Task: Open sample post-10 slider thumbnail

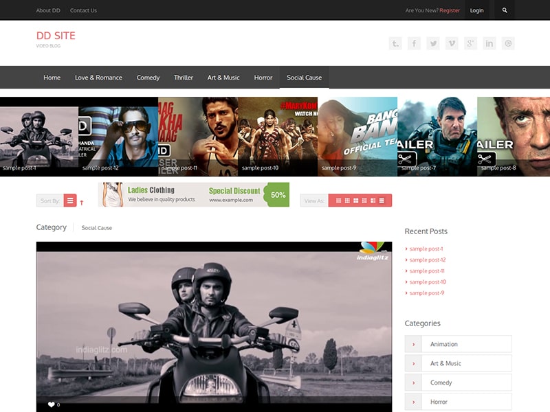Action: click(278, 137)
